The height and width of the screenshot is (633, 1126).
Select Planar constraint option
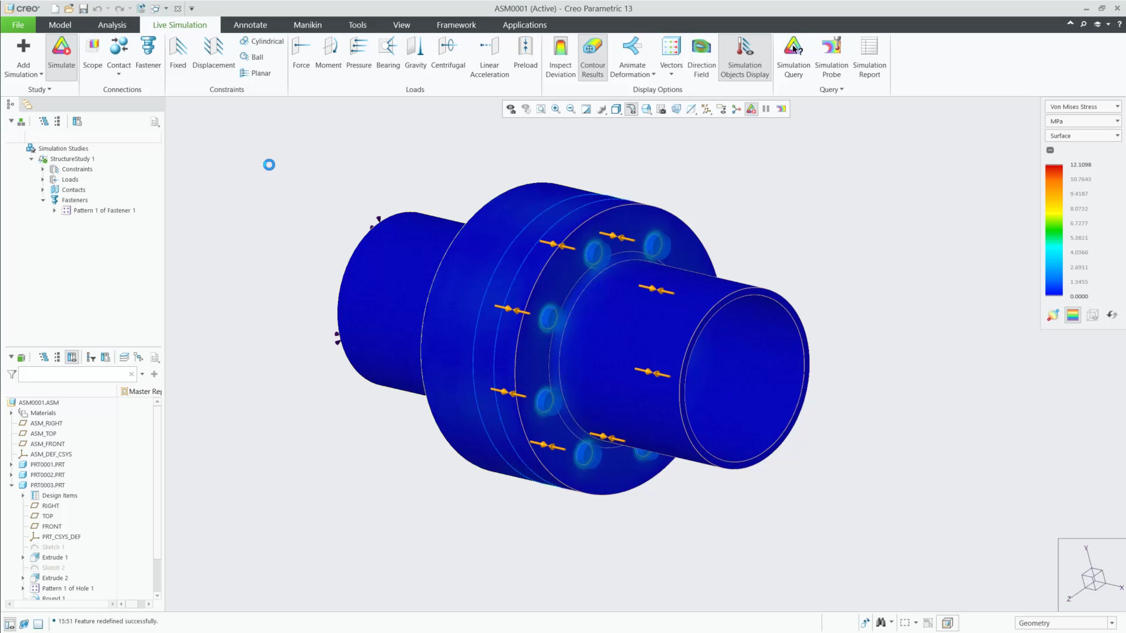click(255, 73)
